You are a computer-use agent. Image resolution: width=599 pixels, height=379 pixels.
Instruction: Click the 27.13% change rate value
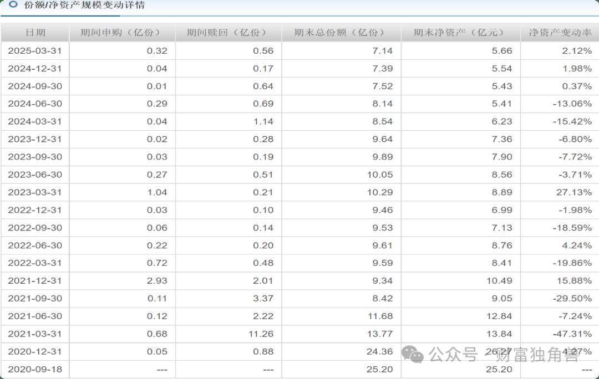click(x=574, y=192)
